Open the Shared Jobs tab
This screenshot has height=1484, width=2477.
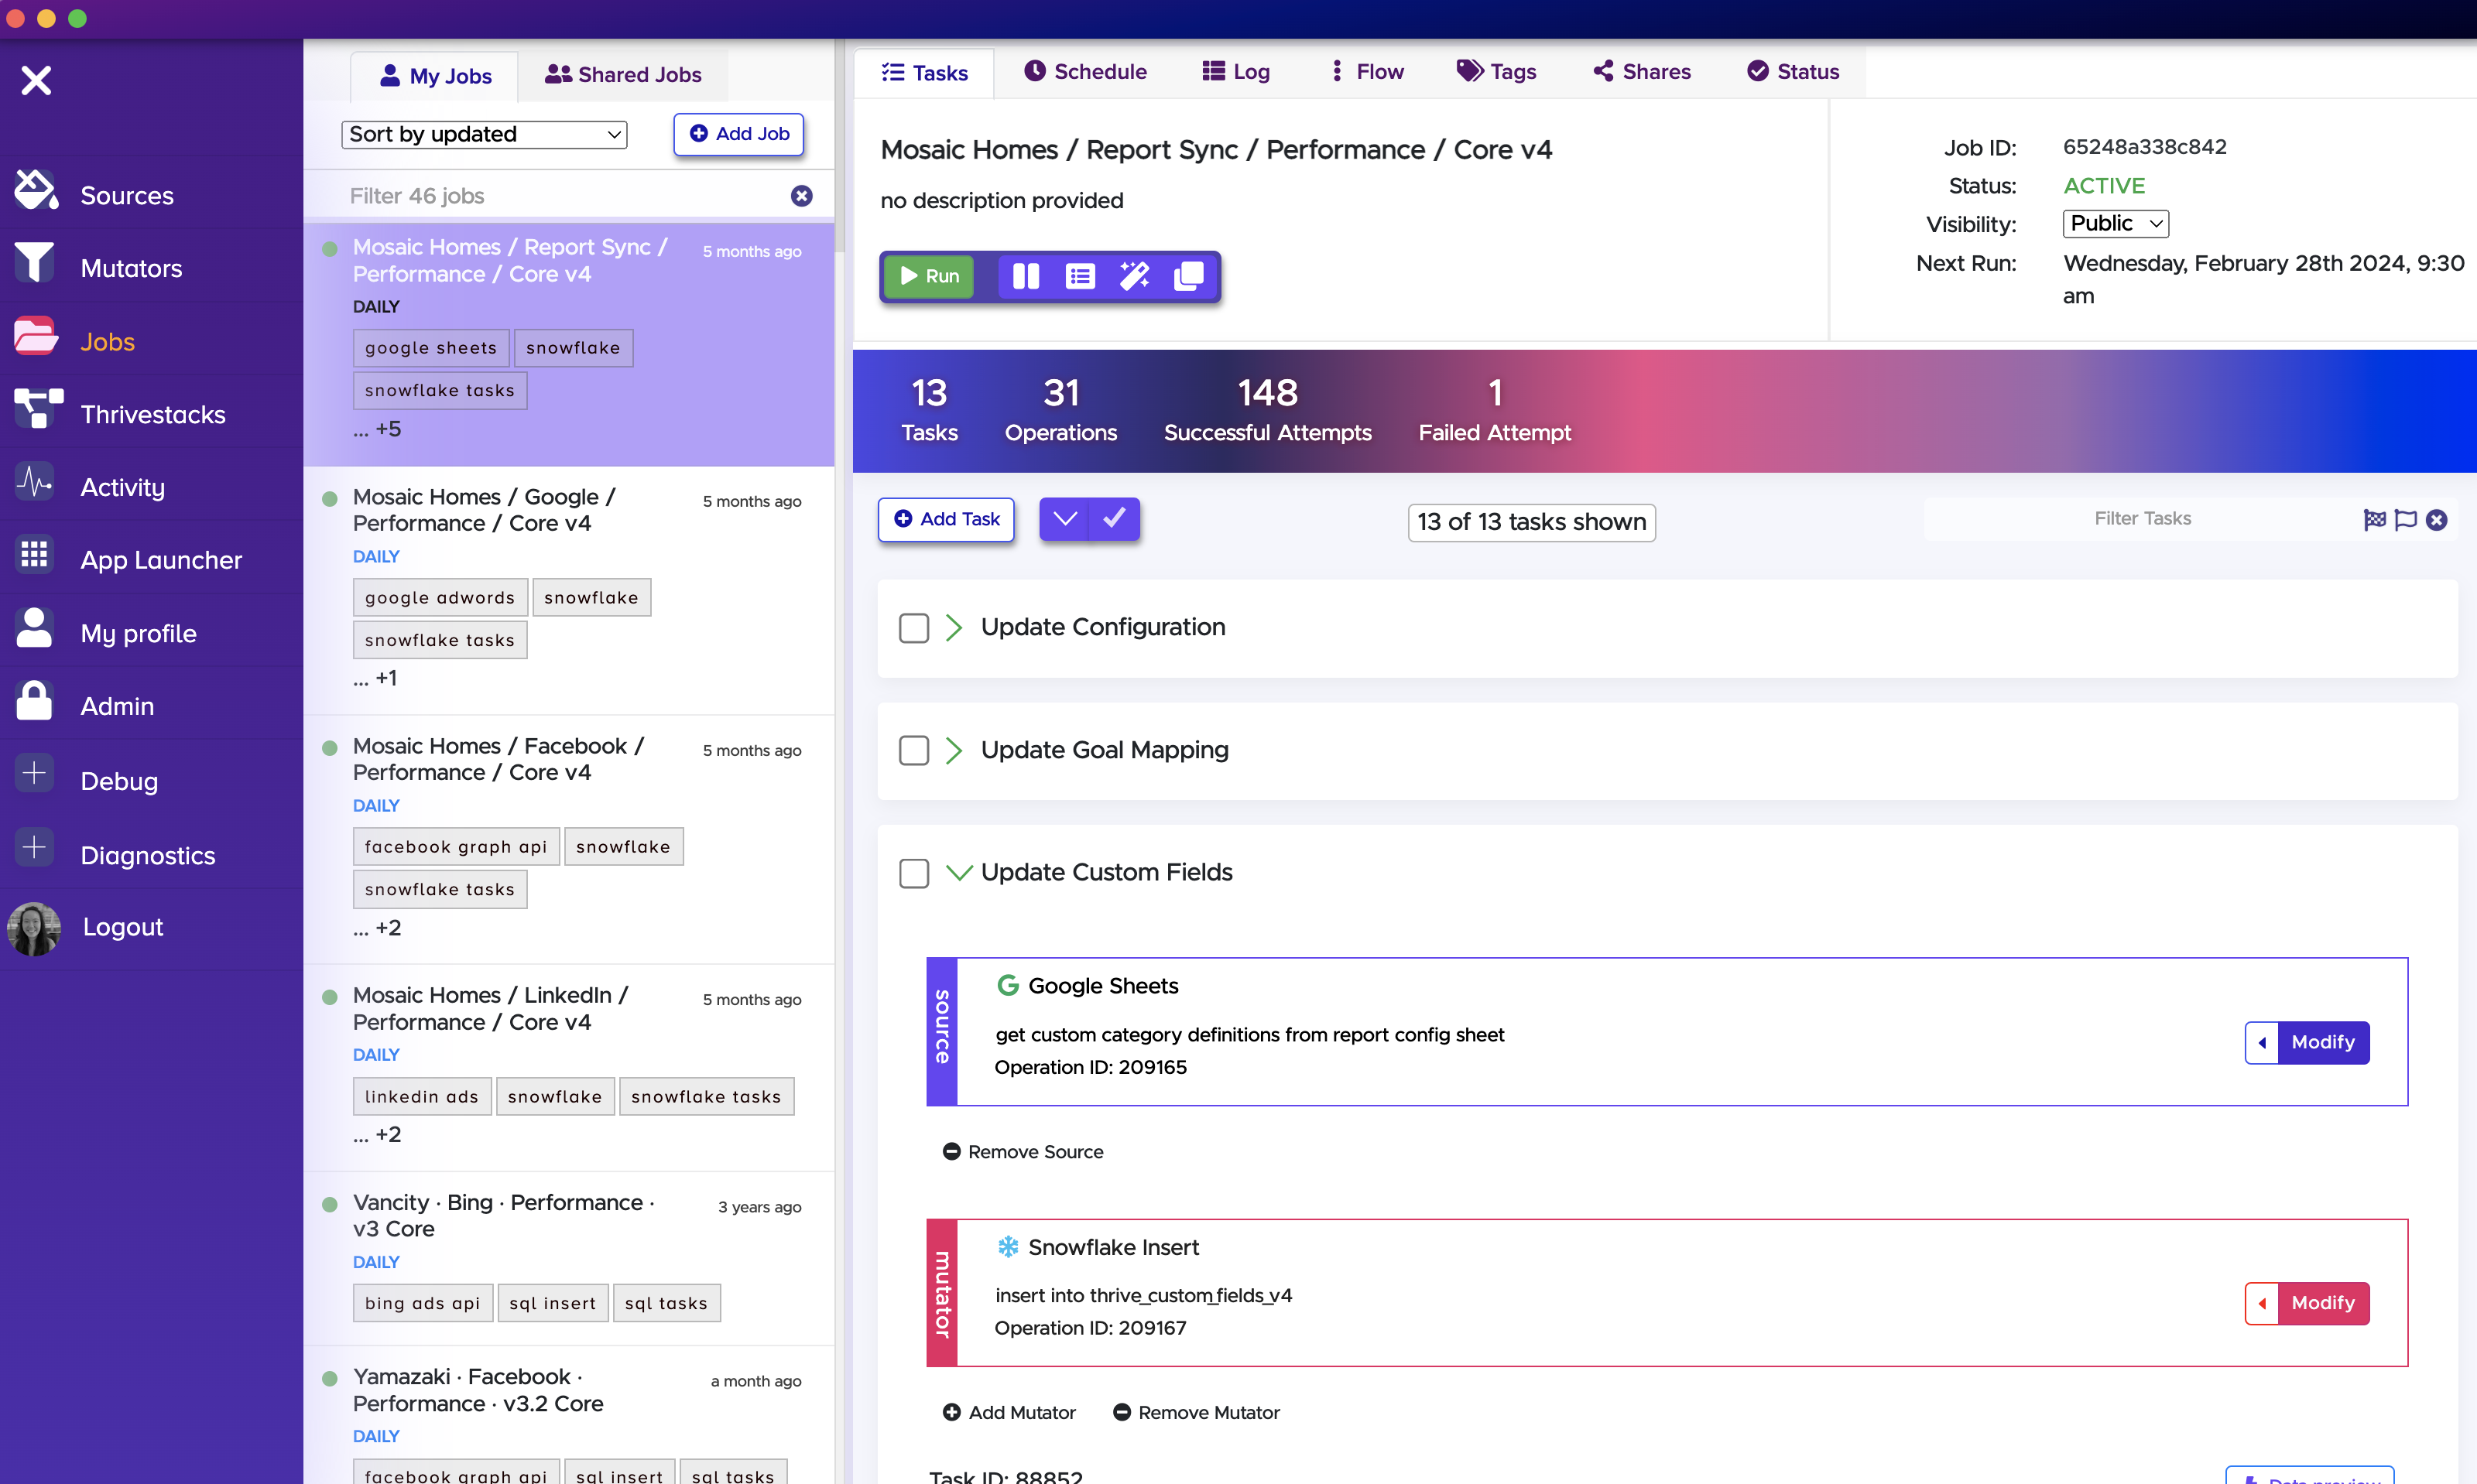(x=623, y=75)
